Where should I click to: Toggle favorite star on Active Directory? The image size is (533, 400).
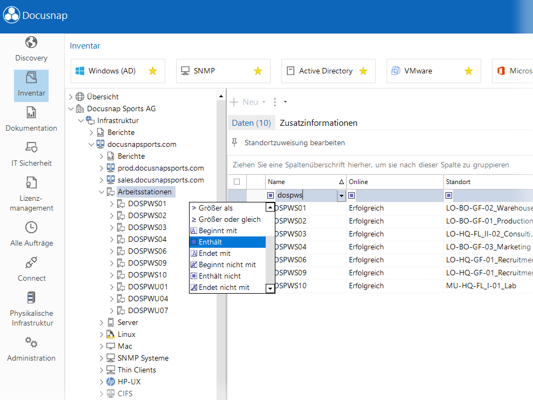click(363, 71)
